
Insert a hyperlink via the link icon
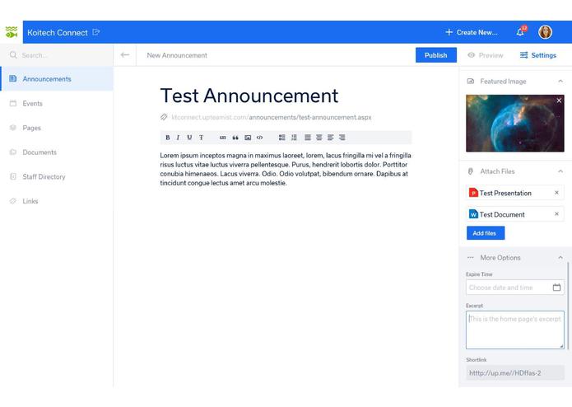[222, 138]
